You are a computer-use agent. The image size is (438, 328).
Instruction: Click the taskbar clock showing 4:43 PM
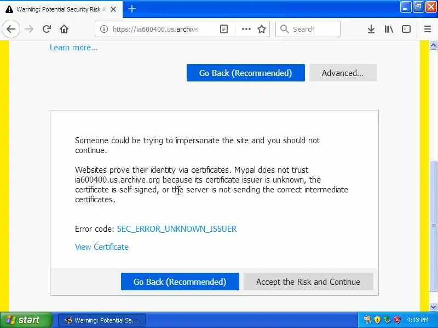(x=417, y=320)
